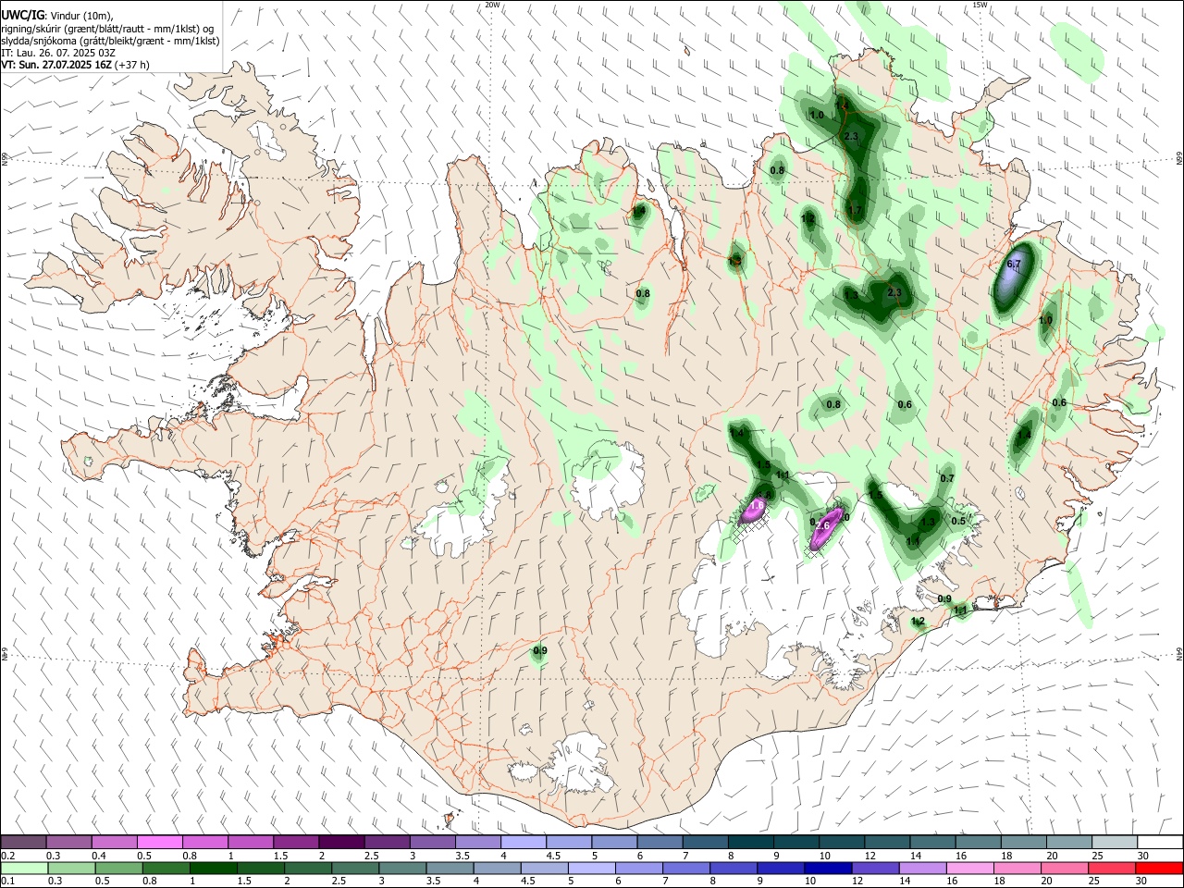Click the bright pink swatch in upper legend row
The image size is (1184, 888).
[159, 842]
